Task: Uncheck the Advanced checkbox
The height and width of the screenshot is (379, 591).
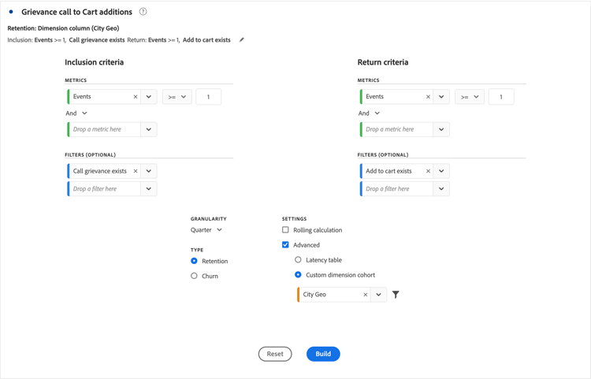Action: coord(286,245)
